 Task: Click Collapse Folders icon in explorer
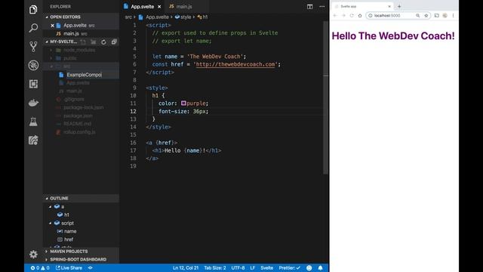coord(114,42)
